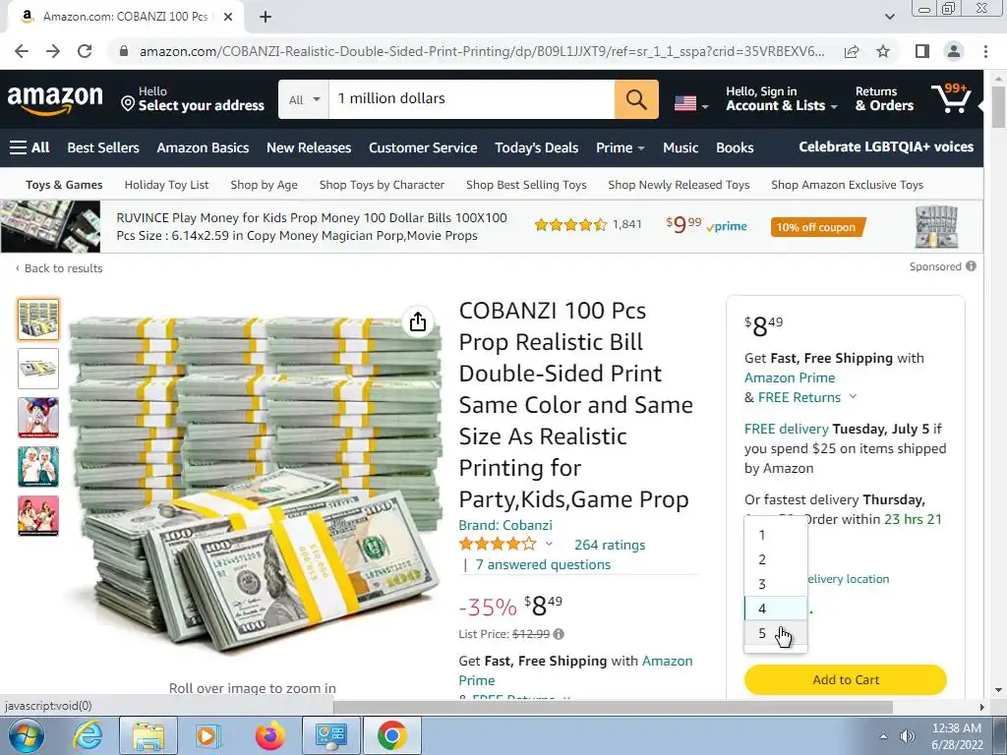This screenshot has height=755, width=1007.
Task: Open Chrome three-dot menu
Action: tap(985, 51)
